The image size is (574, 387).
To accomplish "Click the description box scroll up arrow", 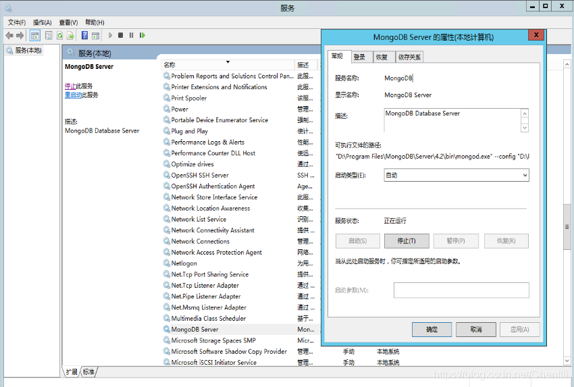I will tap(525, 113).
